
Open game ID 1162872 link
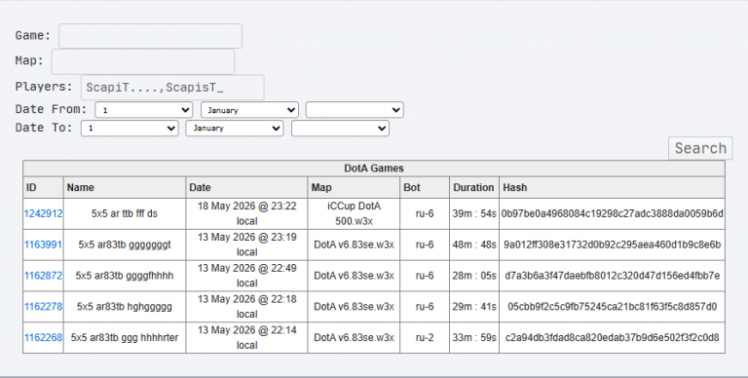(44, 276)
